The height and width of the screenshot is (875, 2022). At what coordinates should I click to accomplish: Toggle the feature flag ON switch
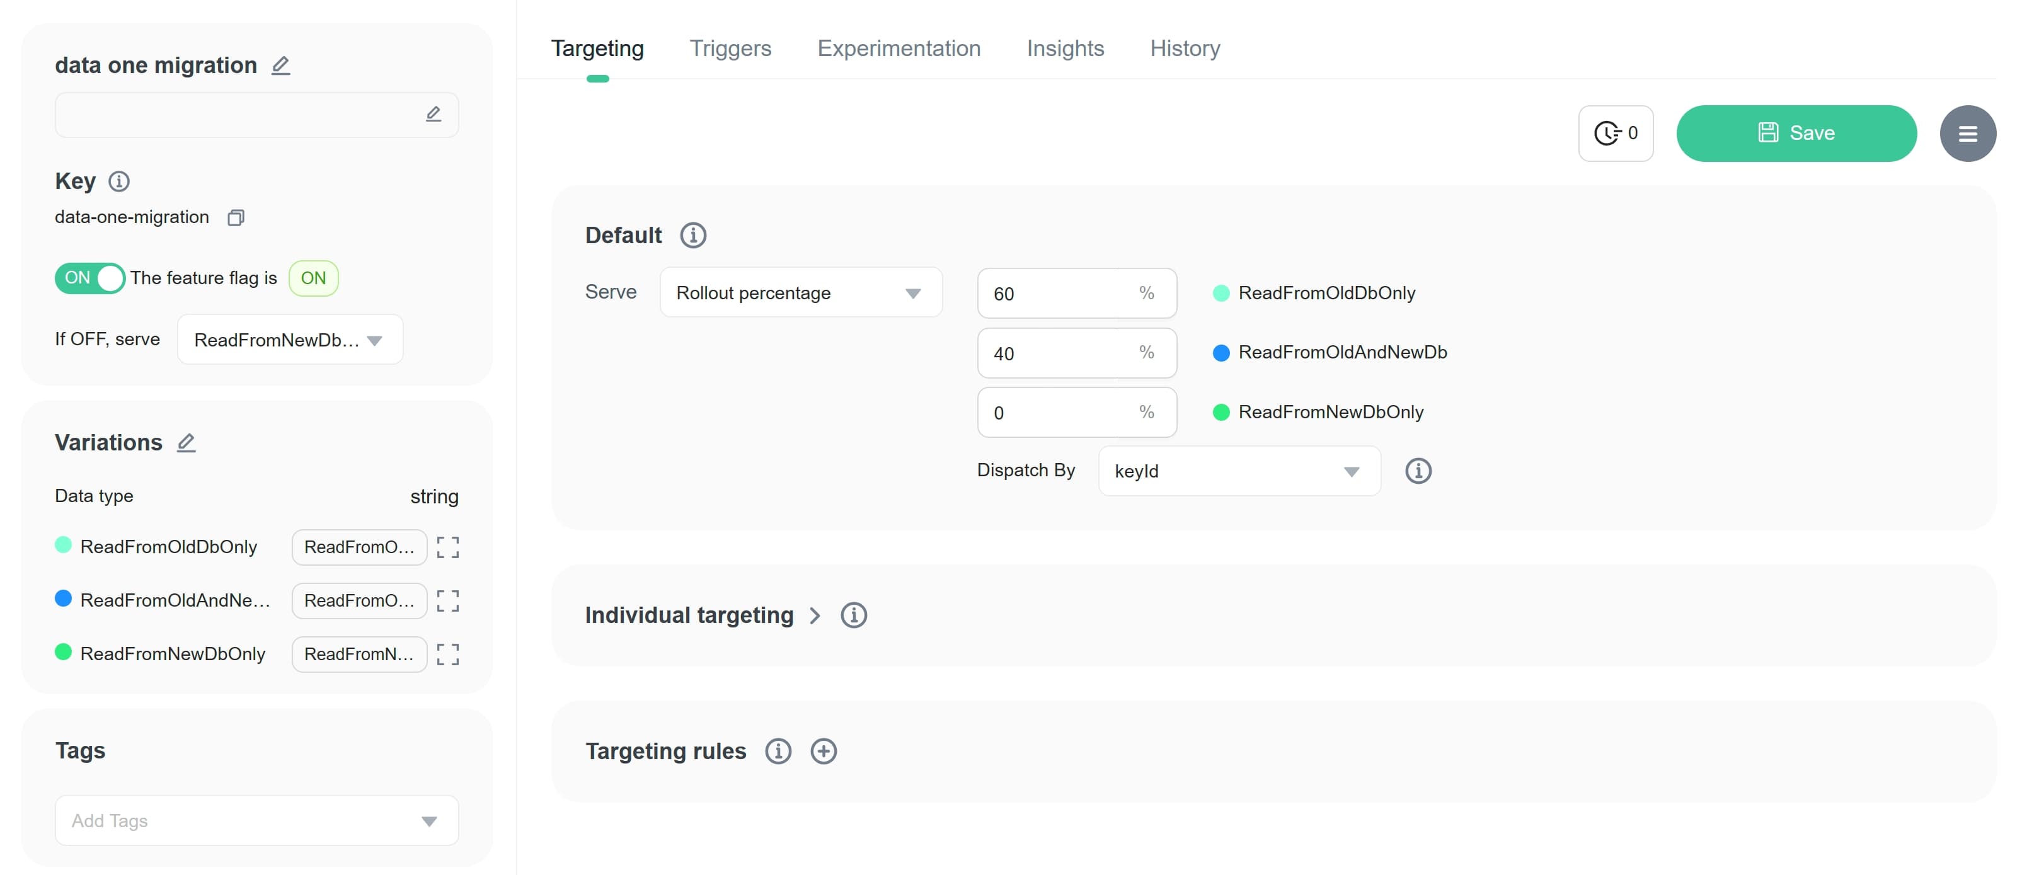[x=90, y=278]
